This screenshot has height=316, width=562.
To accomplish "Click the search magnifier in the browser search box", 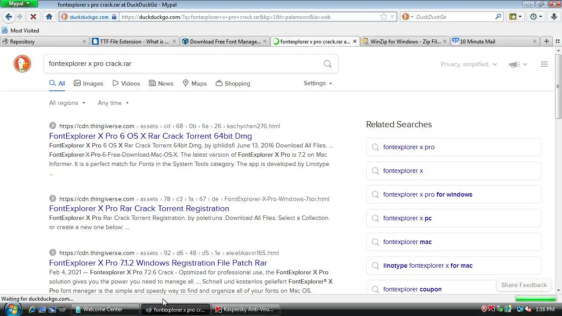I will (x=498, y=17).
